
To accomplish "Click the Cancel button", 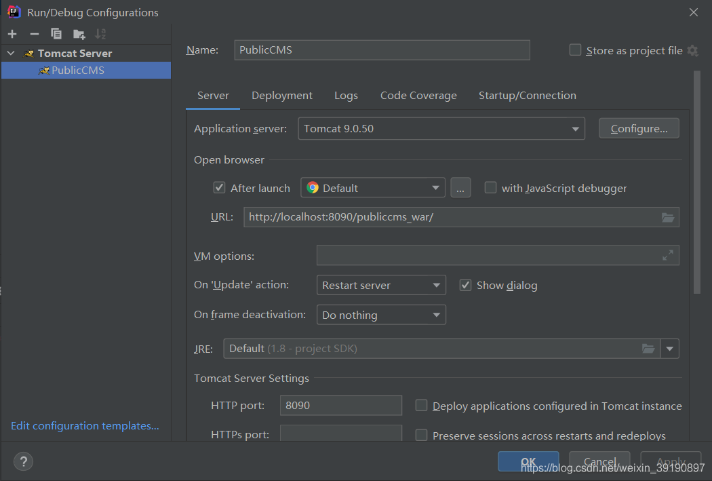I will [599, 461].
